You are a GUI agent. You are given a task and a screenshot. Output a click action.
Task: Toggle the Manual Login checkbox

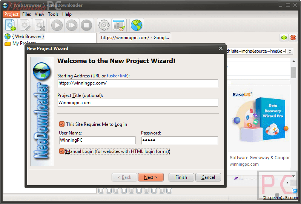click(62, 151)
